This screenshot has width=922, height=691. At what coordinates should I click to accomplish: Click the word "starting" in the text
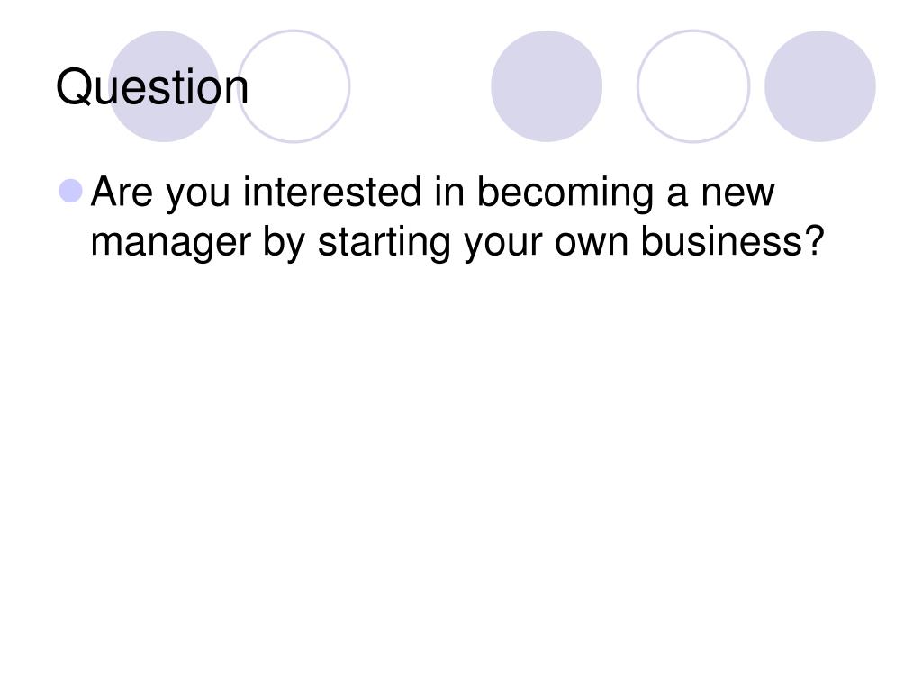[384, 243]
